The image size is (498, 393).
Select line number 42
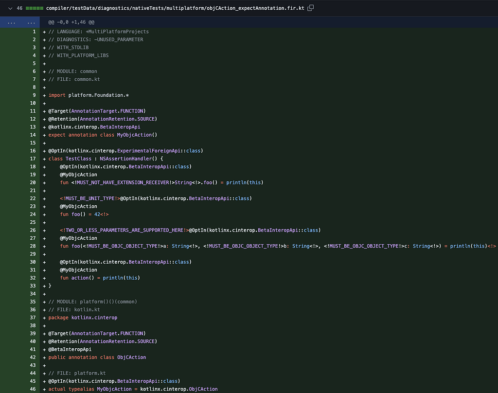tap(33, 357)
